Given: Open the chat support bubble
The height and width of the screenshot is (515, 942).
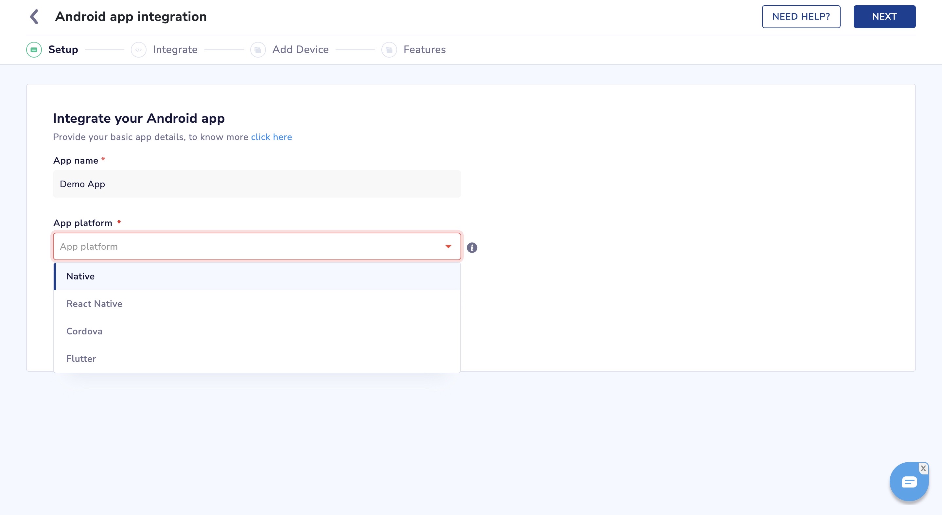Looking at the screenshot, I should pyautogui.click(x=908, y=483).
